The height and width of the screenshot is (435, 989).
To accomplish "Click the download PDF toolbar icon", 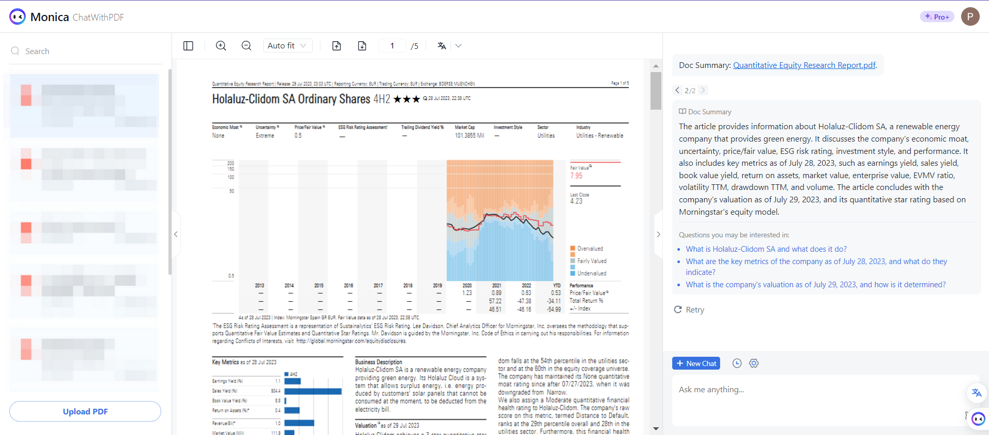I will point(362,46).
